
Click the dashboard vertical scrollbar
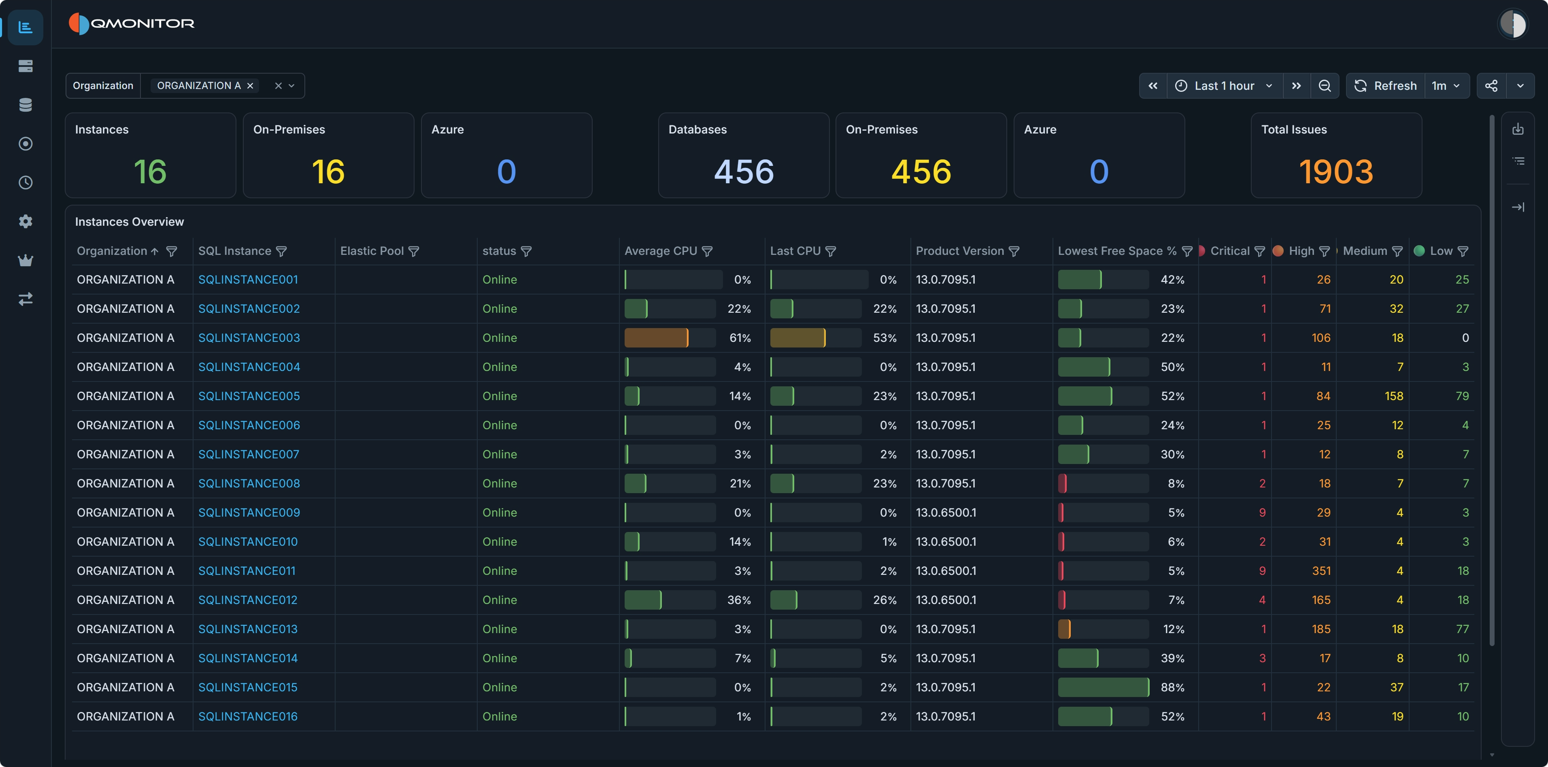(1491, 379)
